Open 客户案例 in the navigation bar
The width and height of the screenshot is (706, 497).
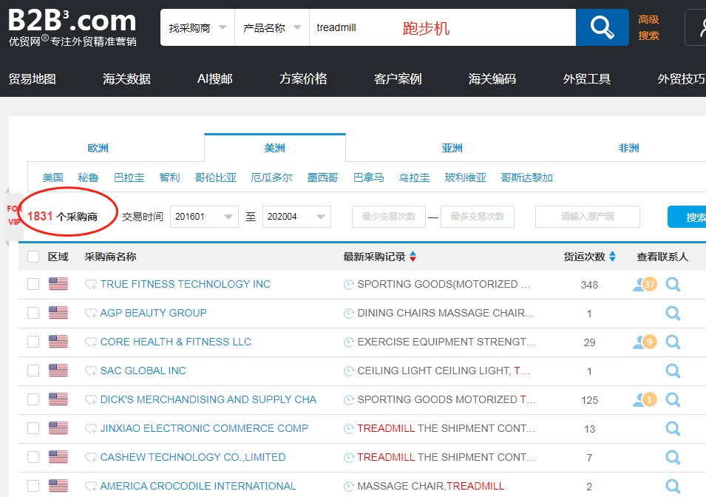pyautogui.click(x=398, y=79)
